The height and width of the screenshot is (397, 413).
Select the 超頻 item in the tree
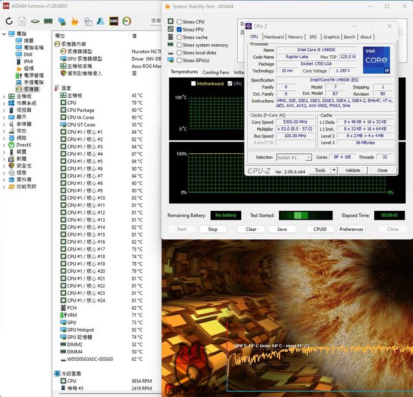pos(28,68)
